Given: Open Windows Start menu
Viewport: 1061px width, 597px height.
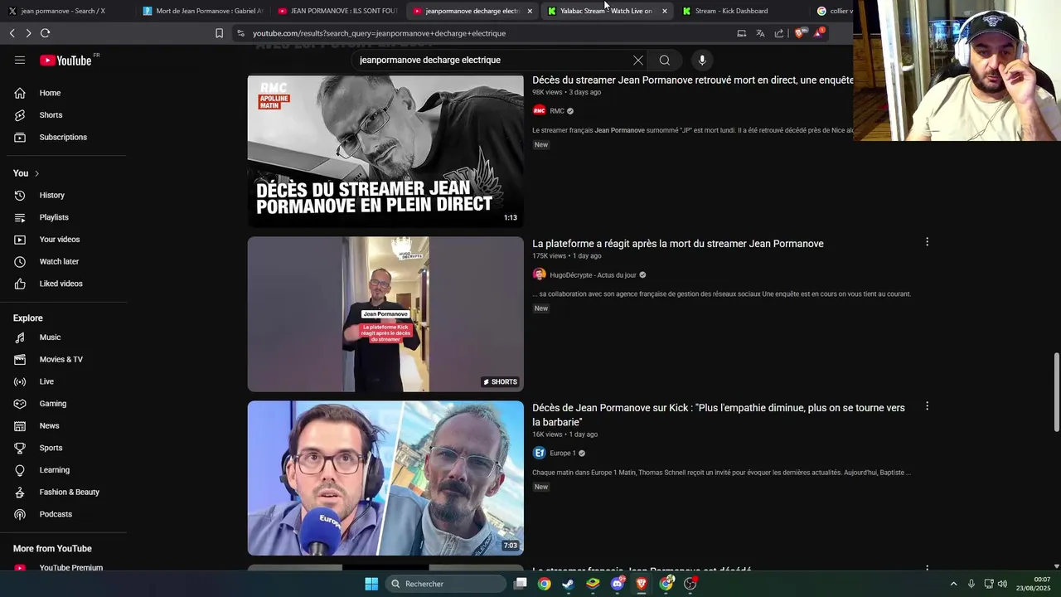Looking at the screenshot, I should [x=371, y=584].
